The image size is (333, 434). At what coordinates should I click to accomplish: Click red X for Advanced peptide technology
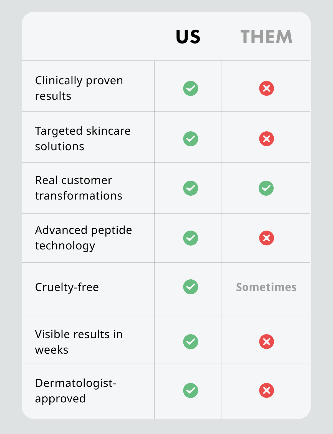coord(266,238)
